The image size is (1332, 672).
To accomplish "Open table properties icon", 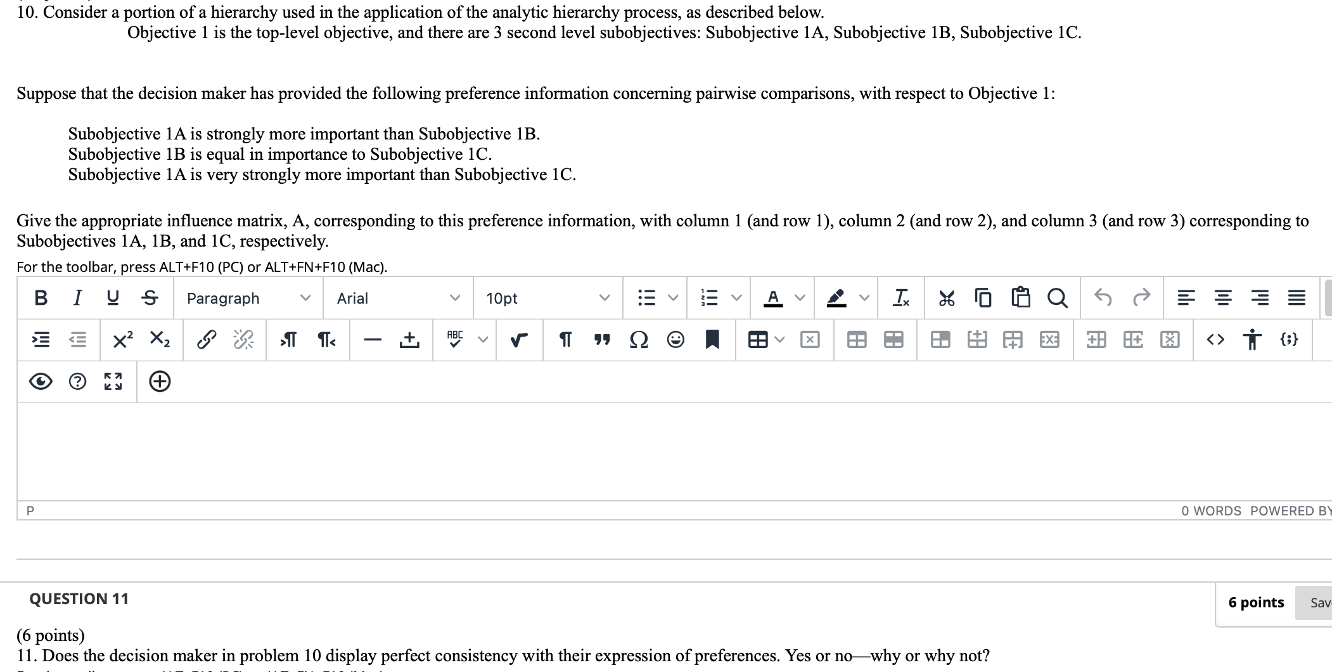I will coord(857,340).
